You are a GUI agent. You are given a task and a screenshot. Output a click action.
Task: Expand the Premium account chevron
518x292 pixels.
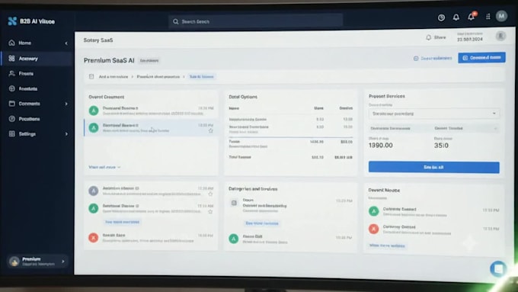[x=63, y=262]
